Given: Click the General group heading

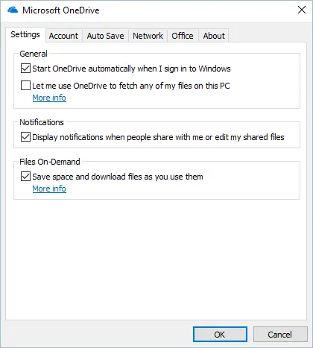Looking at the screenshot, I should [34, 54].
